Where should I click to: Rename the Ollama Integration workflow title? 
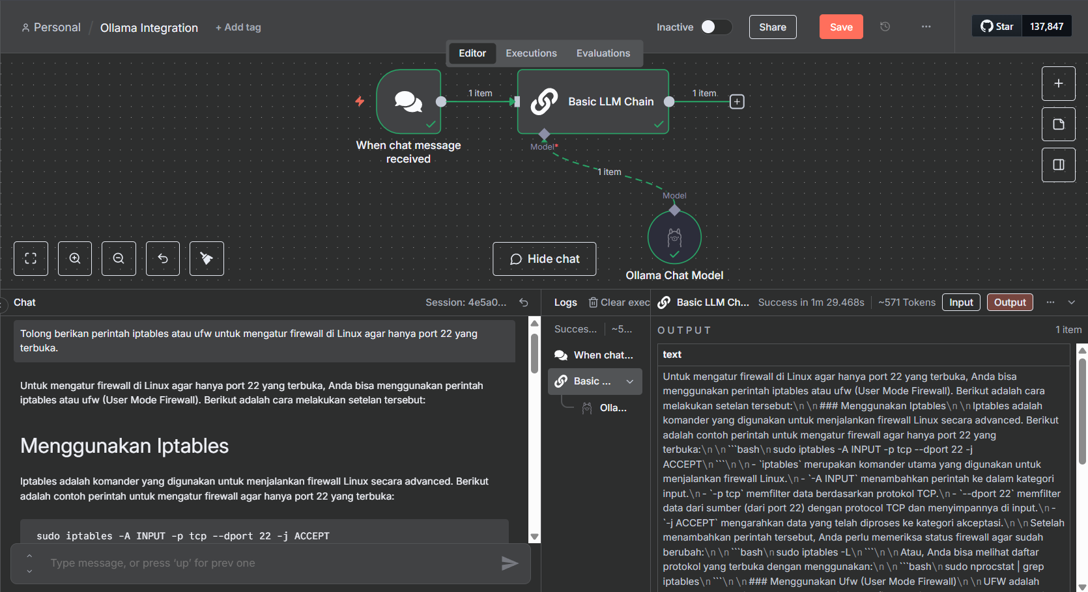pos(149,27)
